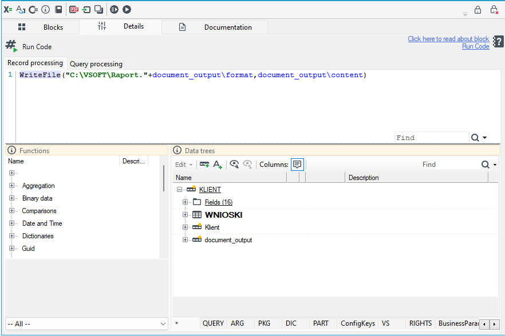Select the Dictionaries function group

[38, 236]
